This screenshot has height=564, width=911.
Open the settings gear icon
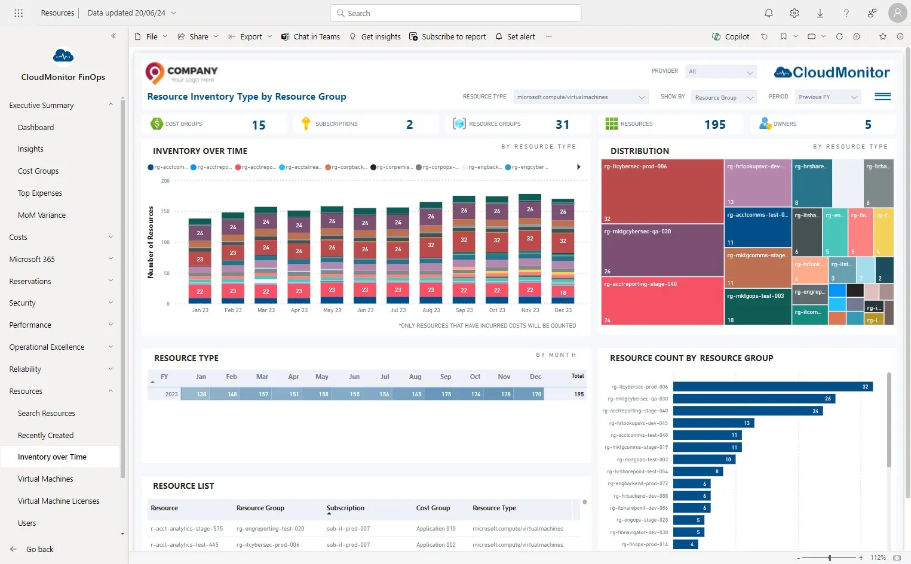point(795,13)
